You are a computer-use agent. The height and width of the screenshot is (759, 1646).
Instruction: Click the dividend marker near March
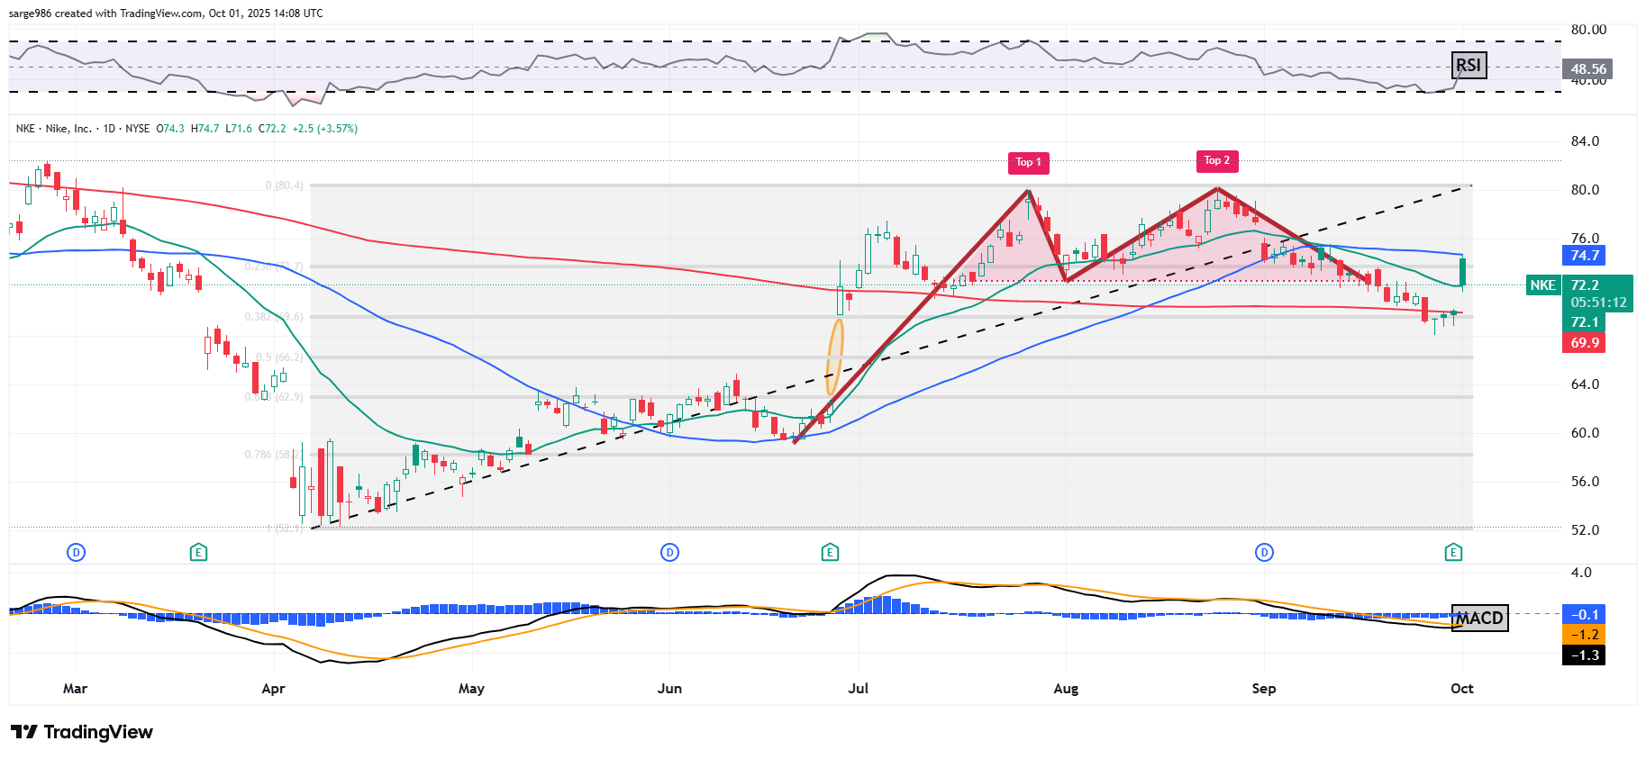77,552
